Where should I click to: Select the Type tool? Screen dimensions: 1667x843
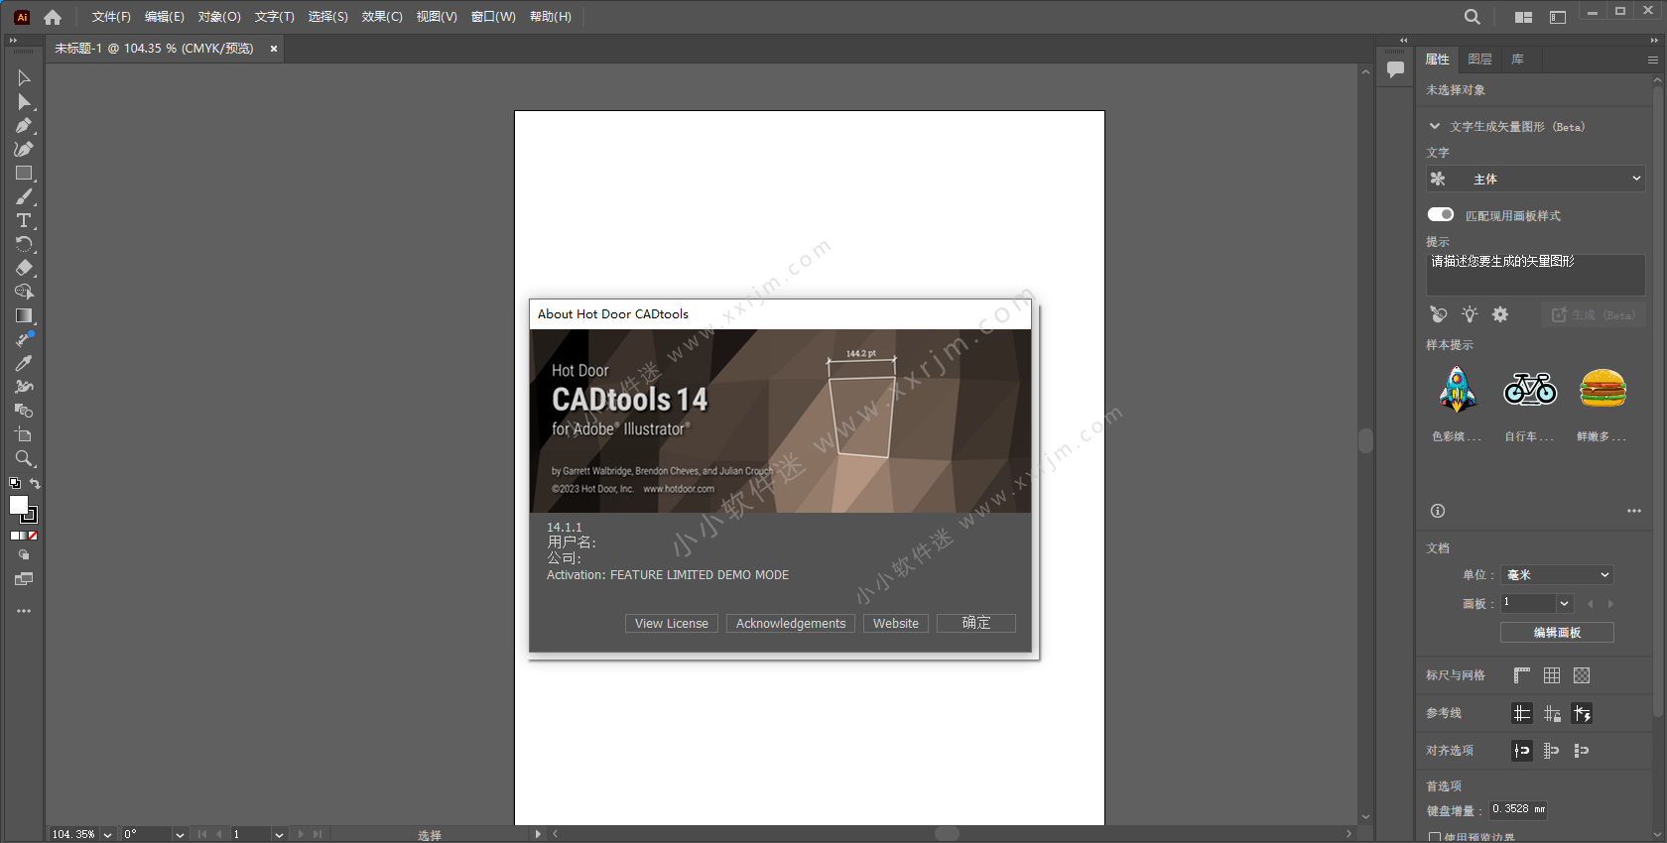coord(24,220)
